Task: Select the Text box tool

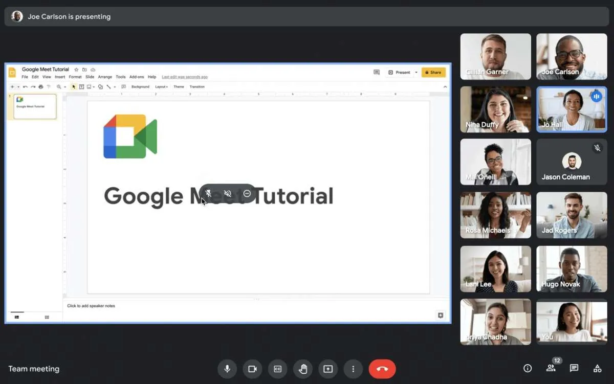Action: tap(82, 86)
